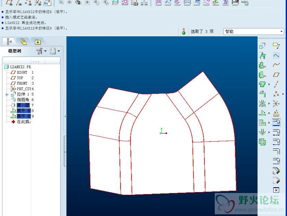
Task: Click the pink wireframe mesh icon
Action: coord(125,2)
